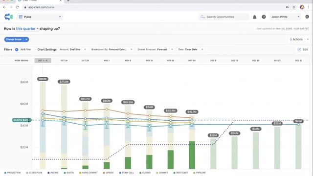Open the browser three-dot menu
The width and height of the screenshot is (313, 176).
309,7
